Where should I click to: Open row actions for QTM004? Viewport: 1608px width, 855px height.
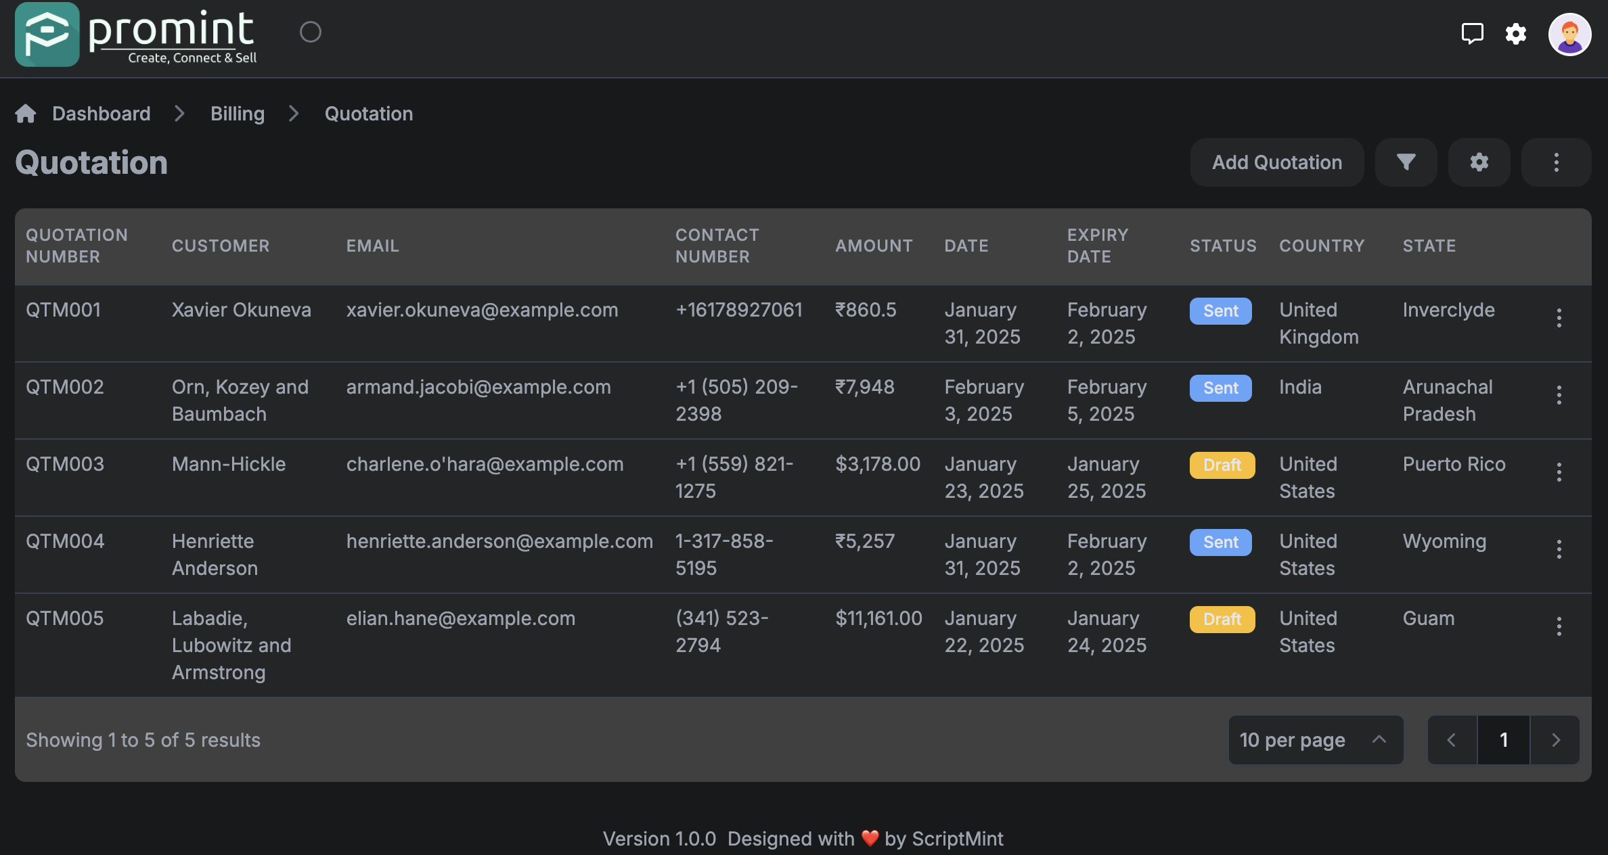tap(1559, 549)
